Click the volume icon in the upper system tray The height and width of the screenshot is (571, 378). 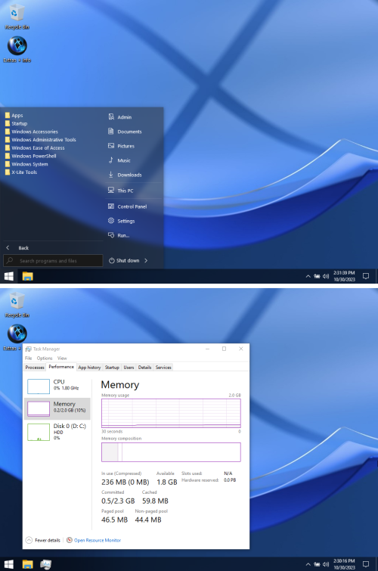click(326, 276)
